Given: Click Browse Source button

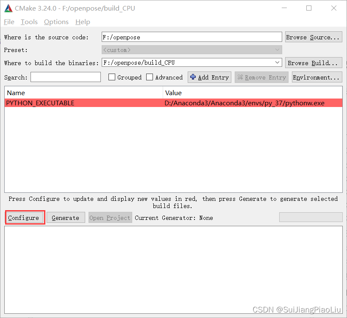Looking at the screenshot, I should pos(314,37).
